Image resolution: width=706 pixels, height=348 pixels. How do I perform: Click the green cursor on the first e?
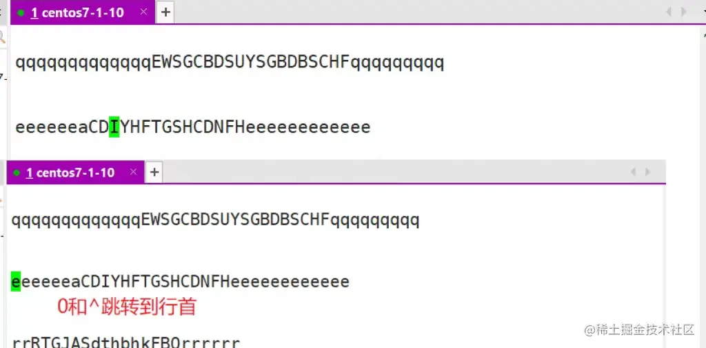pos(16,281)
